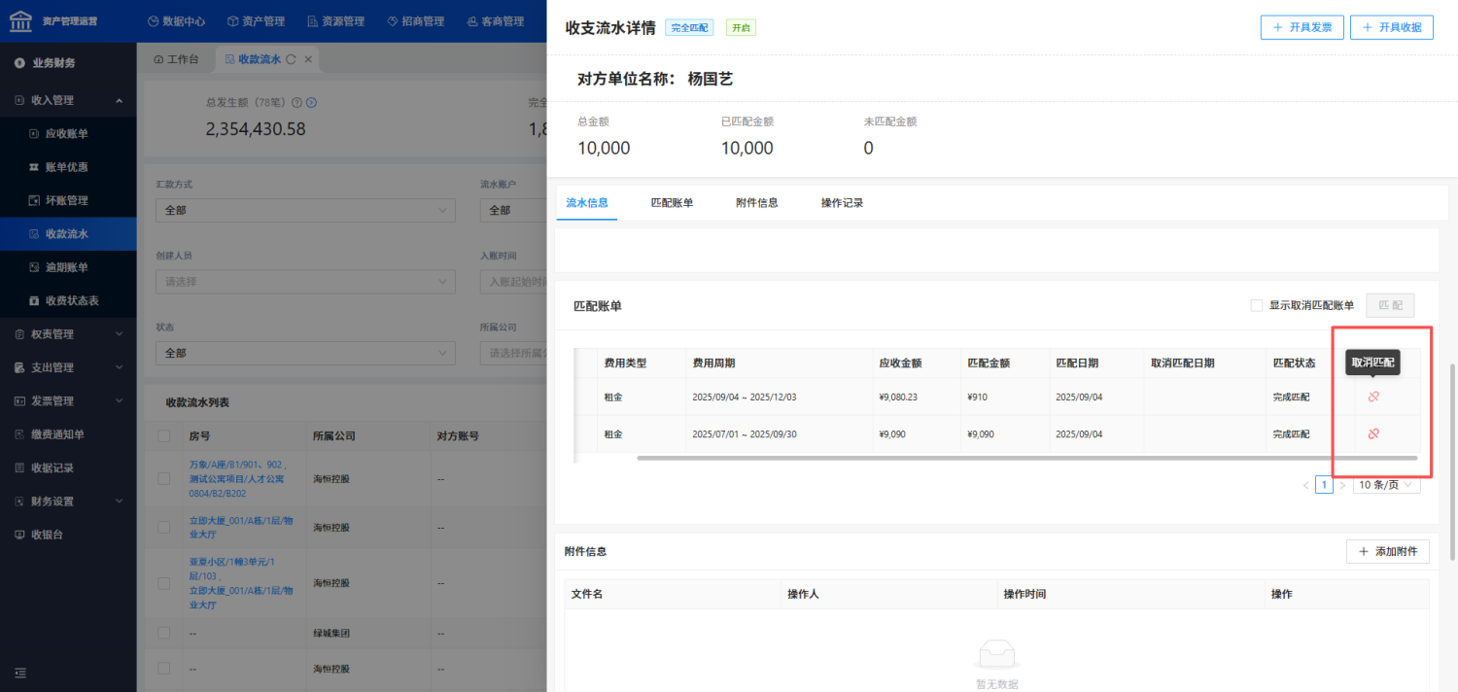The width and height of the screenshot is (1458, 692).
Task: Open 资源管理 in the top navigation
Action: click(337, 20)
